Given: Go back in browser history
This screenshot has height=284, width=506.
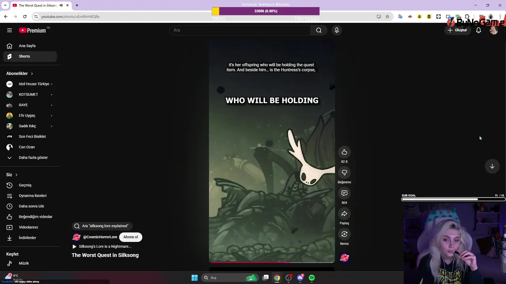Looking at the screenshot, I should (6, 17).
